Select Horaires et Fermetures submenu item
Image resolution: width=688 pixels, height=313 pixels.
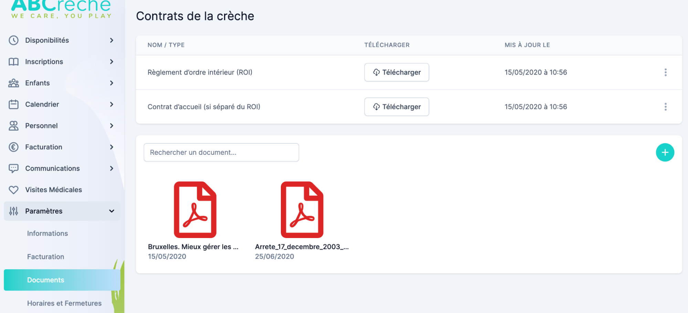[x=64, y=303]
